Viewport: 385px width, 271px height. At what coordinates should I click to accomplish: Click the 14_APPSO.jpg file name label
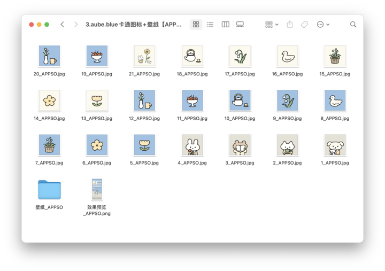tap(49, 119)
